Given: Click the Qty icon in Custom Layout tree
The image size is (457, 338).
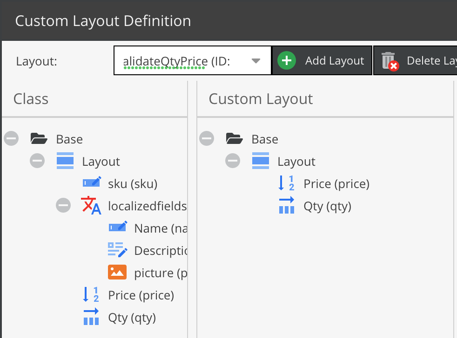Looking at the screenshot, I should coord(286,206).
